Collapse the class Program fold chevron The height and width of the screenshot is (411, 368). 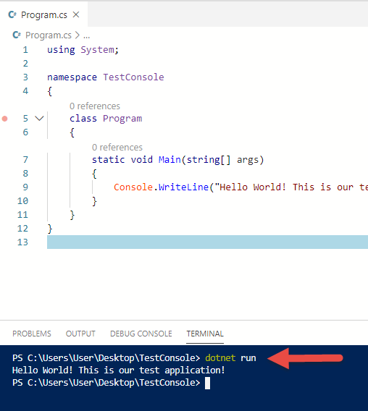pyautogui.click(x=39, y=119)
